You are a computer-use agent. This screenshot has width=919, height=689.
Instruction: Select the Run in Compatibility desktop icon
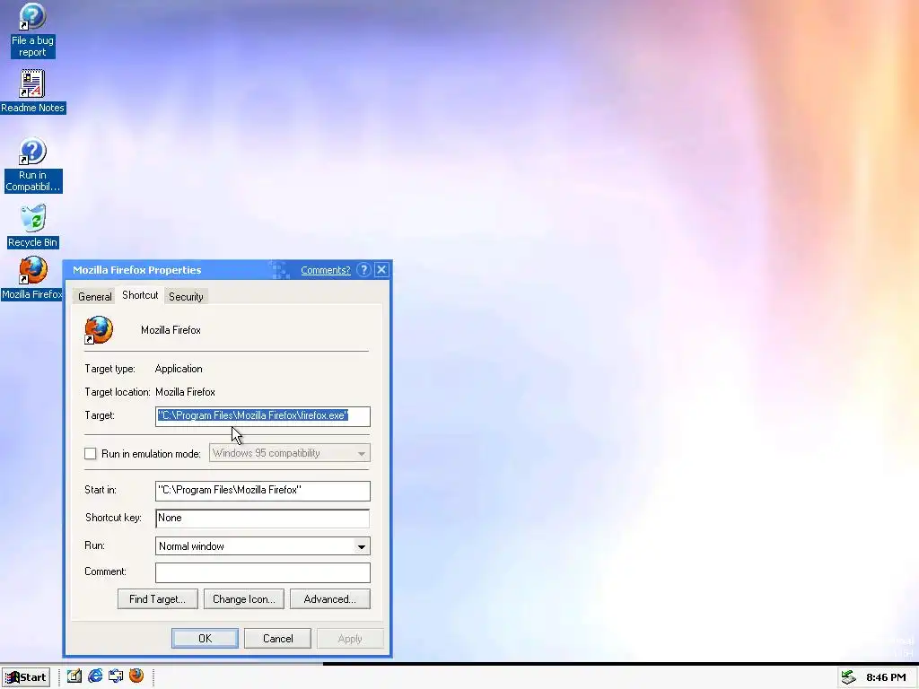[x=32, y=165]
